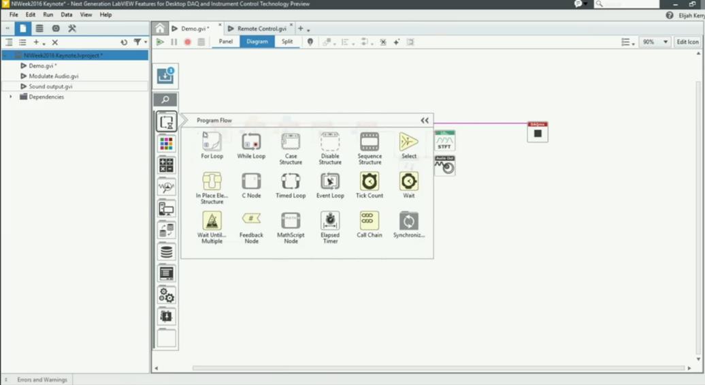Choose the Case Structure icon
Image resolution: width=705 pixels, height=385 pixels.
click(291, 143)
